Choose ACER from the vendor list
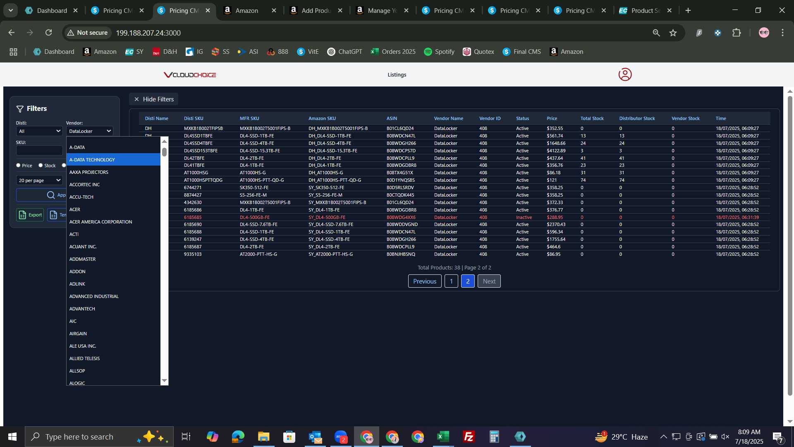 (x=113, y=209)
